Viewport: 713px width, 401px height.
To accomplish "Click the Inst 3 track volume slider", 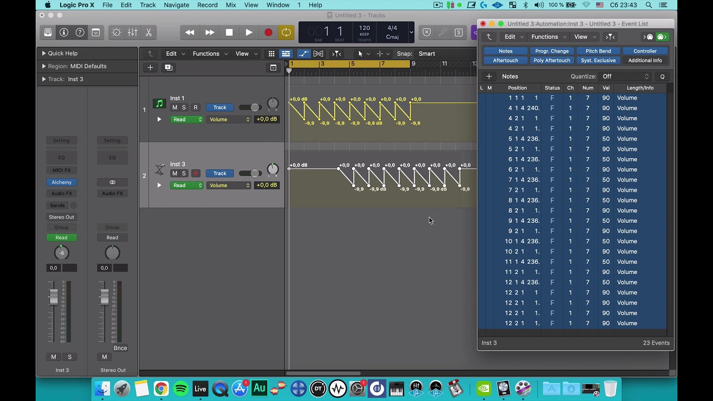I will (250, 173).
